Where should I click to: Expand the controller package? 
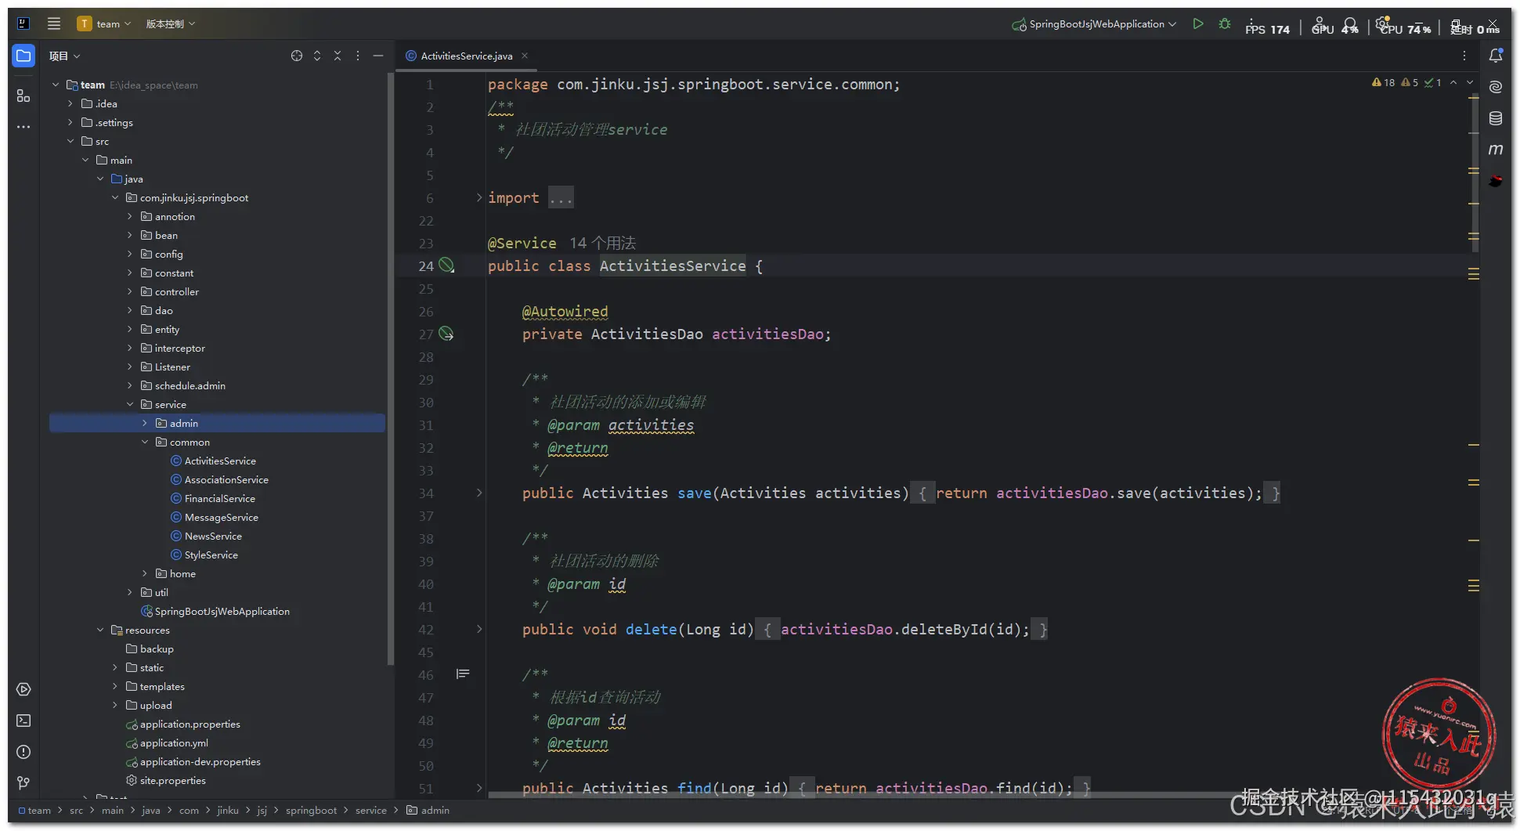130,291
